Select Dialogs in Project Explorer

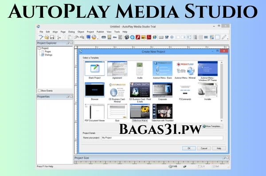49,55
